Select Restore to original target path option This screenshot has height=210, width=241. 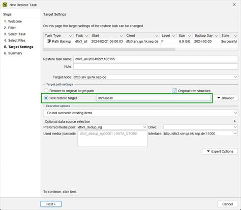coord(46,91)
